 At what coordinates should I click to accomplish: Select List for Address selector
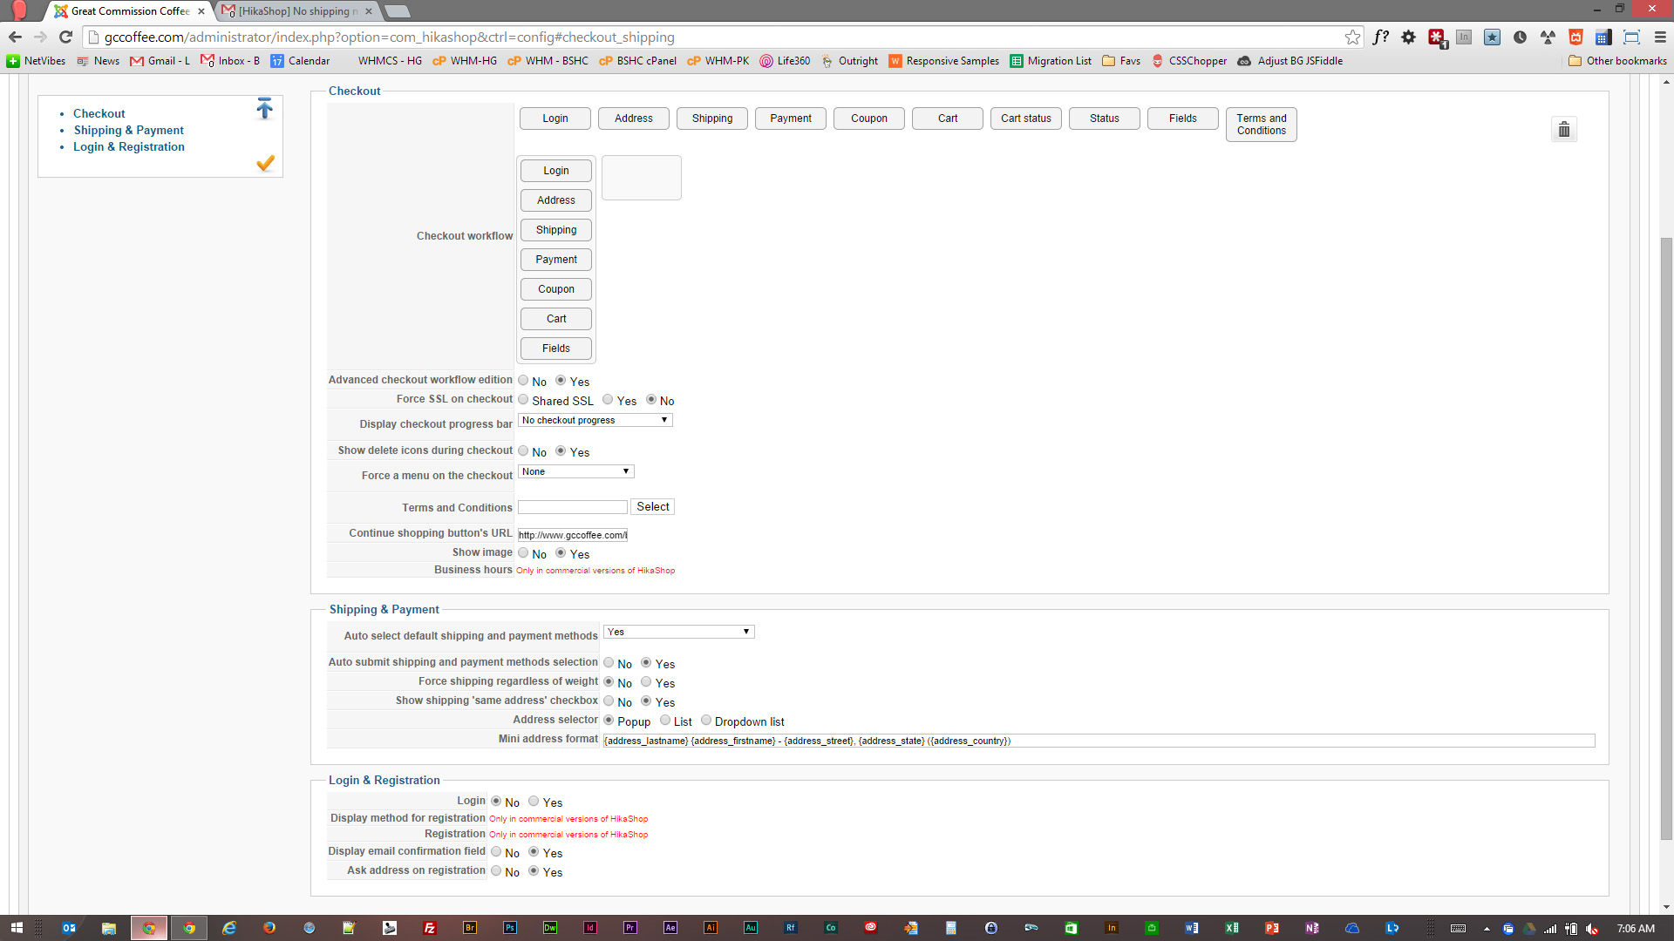665,721
